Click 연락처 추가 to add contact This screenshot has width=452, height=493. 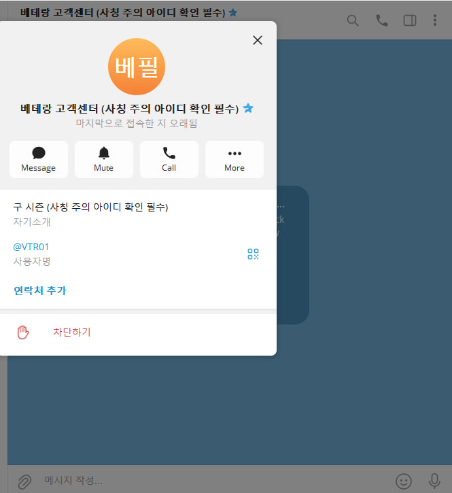pyautogui.click(x=40, y=290)
